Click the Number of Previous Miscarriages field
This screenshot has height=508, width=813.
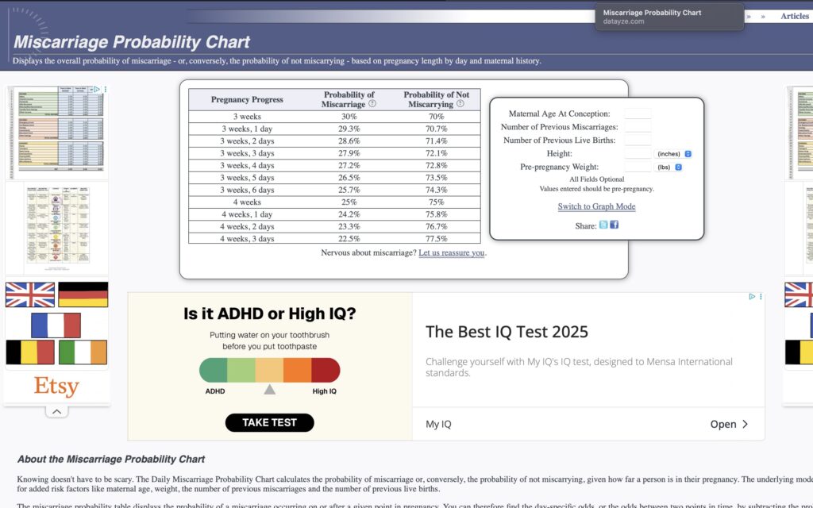pyautogui.click(x=637, y=127)
